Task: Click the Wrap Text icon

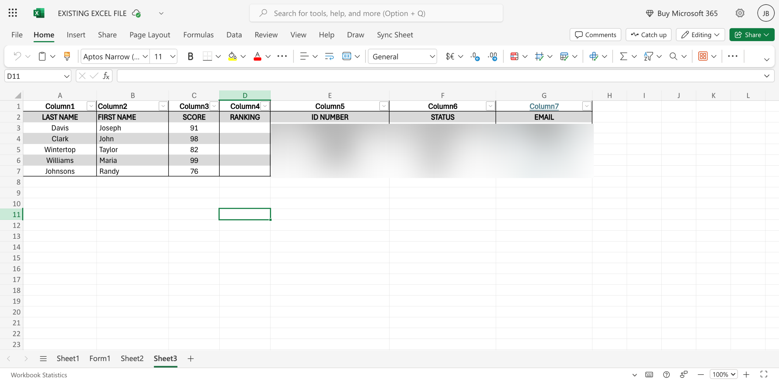Action: 329,56
